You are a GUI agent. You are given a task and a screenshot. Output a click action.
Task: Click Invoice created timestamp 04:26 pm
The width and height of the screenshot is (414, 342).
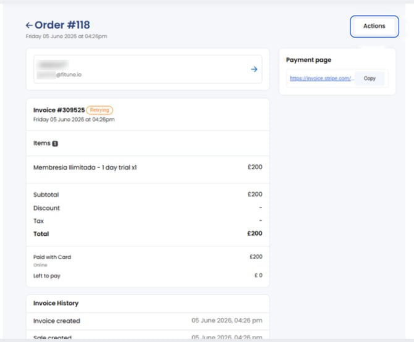pyautogui.click(x=227, y=320)
